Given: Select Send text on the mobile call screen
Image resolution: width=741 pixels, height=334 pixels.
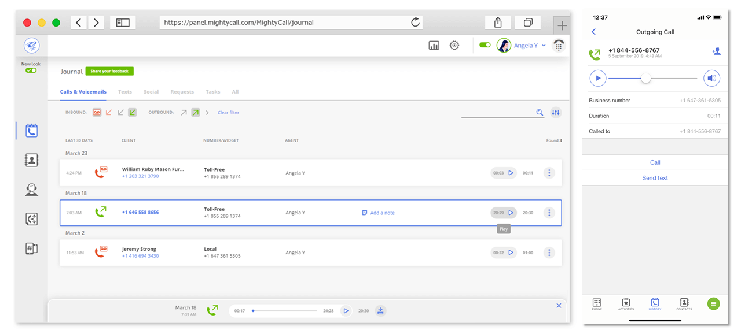Looking at the screenshot, I should pos(655,177).
